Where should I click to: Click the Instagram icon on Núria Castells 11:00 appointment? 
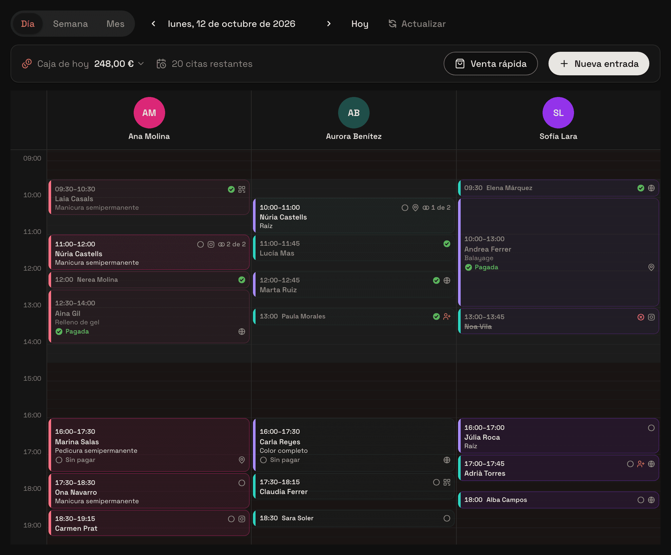[211, 244]
